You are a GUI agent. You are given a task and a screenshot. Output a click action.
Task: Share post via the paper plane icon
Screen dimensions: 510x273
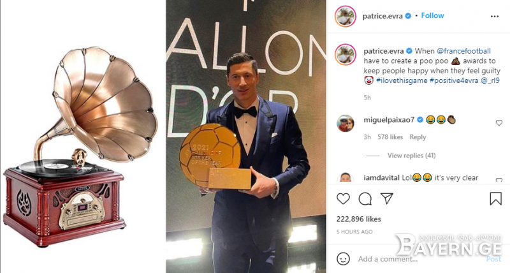tap(387, 198)
